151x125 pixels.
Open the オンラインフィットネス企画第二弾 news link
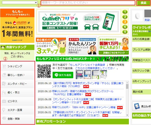[87, 101]
